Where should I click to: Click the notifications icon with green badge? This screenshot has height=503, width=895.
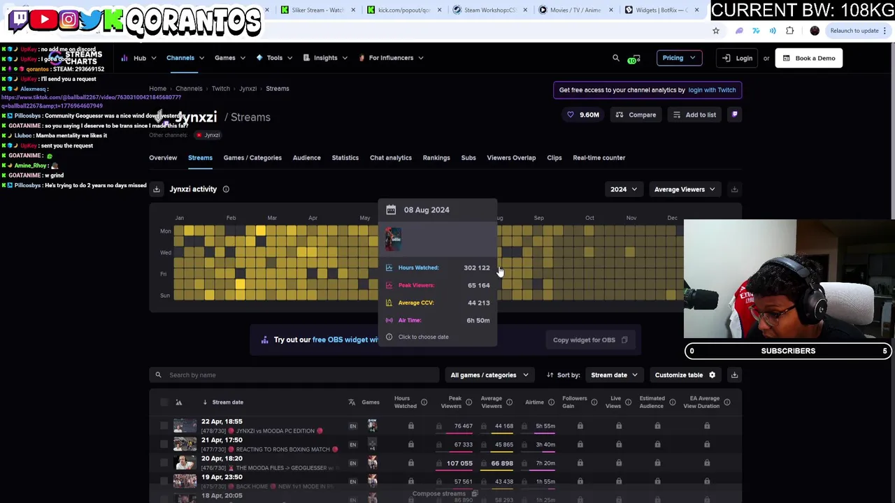pyautogui.click(x=634, y=59)
